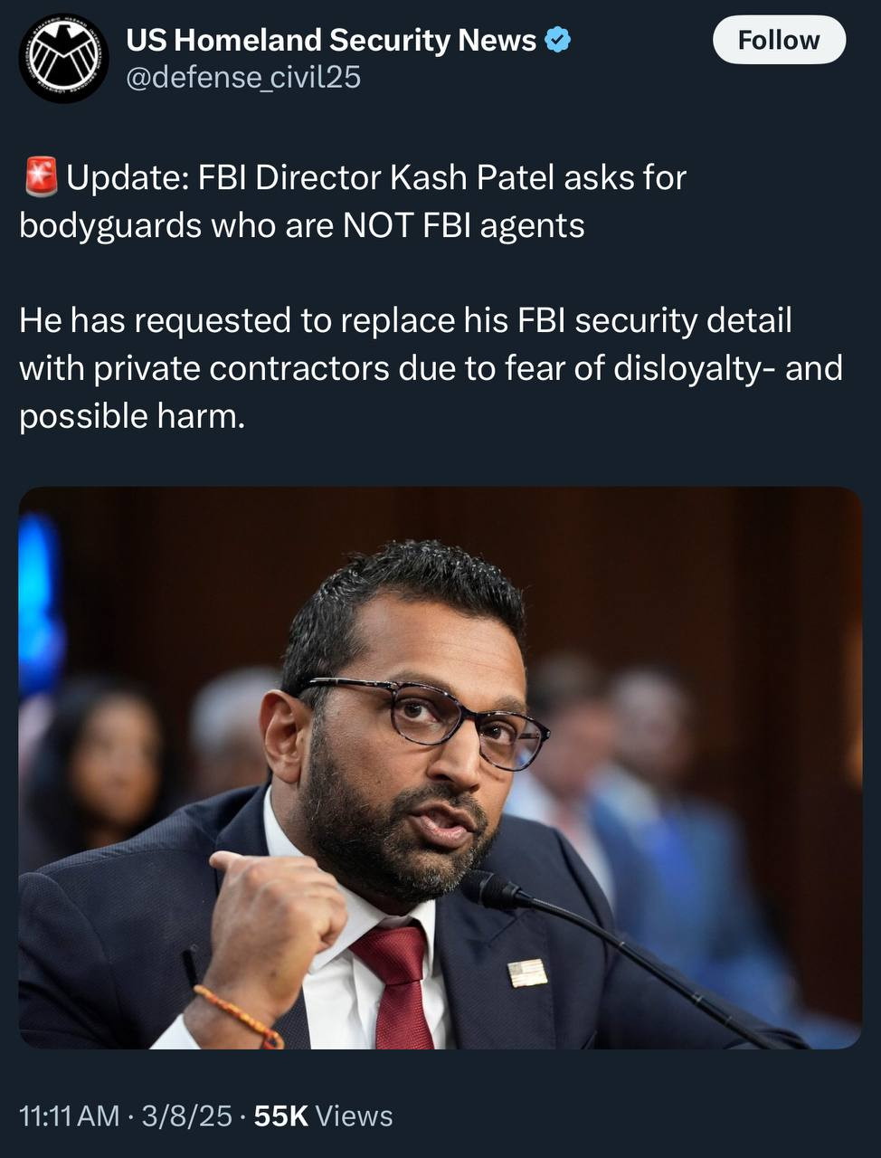Click the 11:11 AM timestamp

click(x=70, y=1115)
